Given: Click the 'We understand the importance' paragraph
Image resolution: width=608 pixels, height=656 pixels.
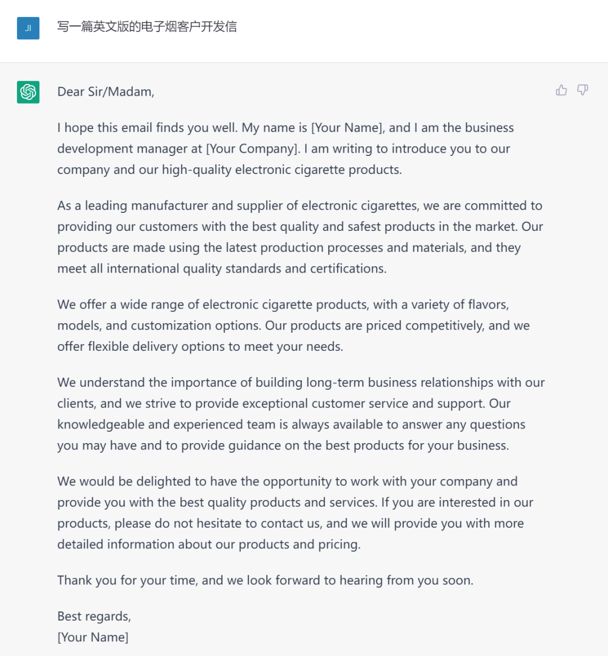Looking at the screenshot, I should pyautogui.click(x=301, y=414).
